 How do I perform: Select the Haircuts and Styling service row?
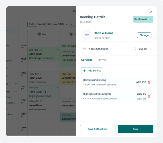[x=117, y=82]
